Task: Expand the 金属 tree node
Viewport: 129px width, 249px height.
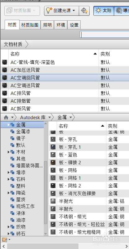Action: [x=9, y=125]
